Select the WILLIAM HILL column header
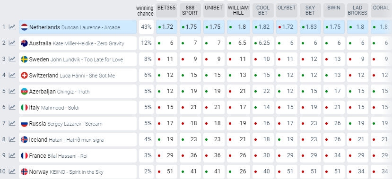The width and height of the screenshot is (392, 179). 238,10
